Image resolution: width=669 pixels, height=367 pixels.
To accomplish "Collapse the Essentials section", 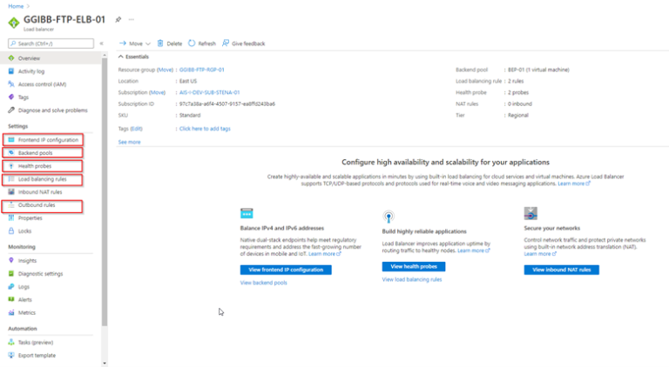I will tap(121, 57).
